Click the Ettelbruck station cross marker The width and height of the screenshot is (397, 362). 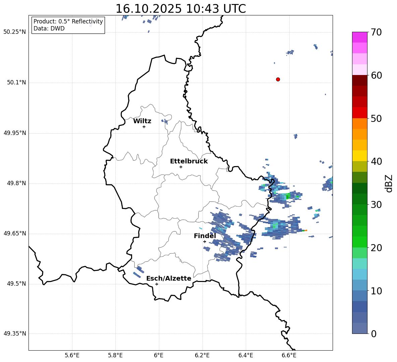pos(181,167)
